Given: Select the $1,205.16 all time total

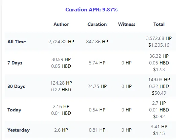Looking at the screenshot, I should tap(159, 45).
